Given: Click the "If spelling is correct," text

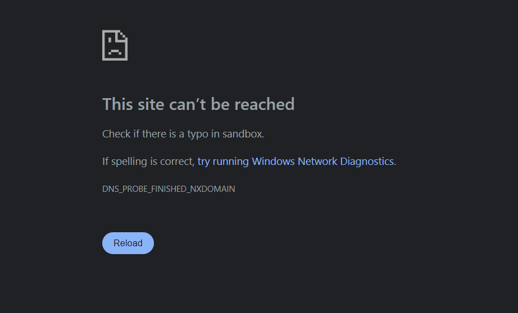Looking at the screenshot, I should (x=148, y=162).
